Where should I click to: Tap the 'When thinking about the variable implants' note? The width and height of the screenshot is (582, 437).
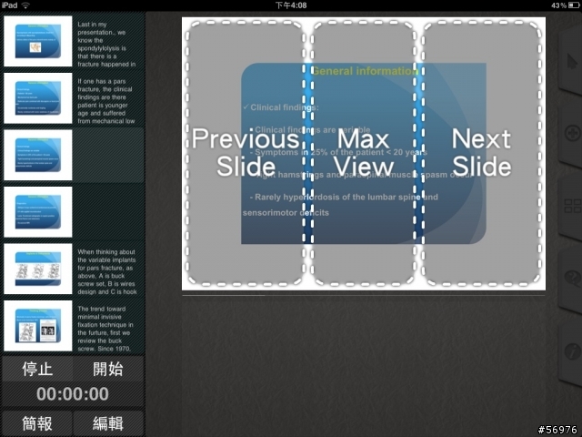pos(107,271)
